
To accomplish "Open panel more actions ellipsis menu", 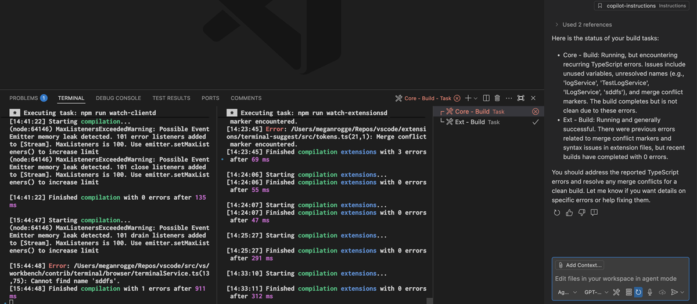I will [x=509, y=98].
